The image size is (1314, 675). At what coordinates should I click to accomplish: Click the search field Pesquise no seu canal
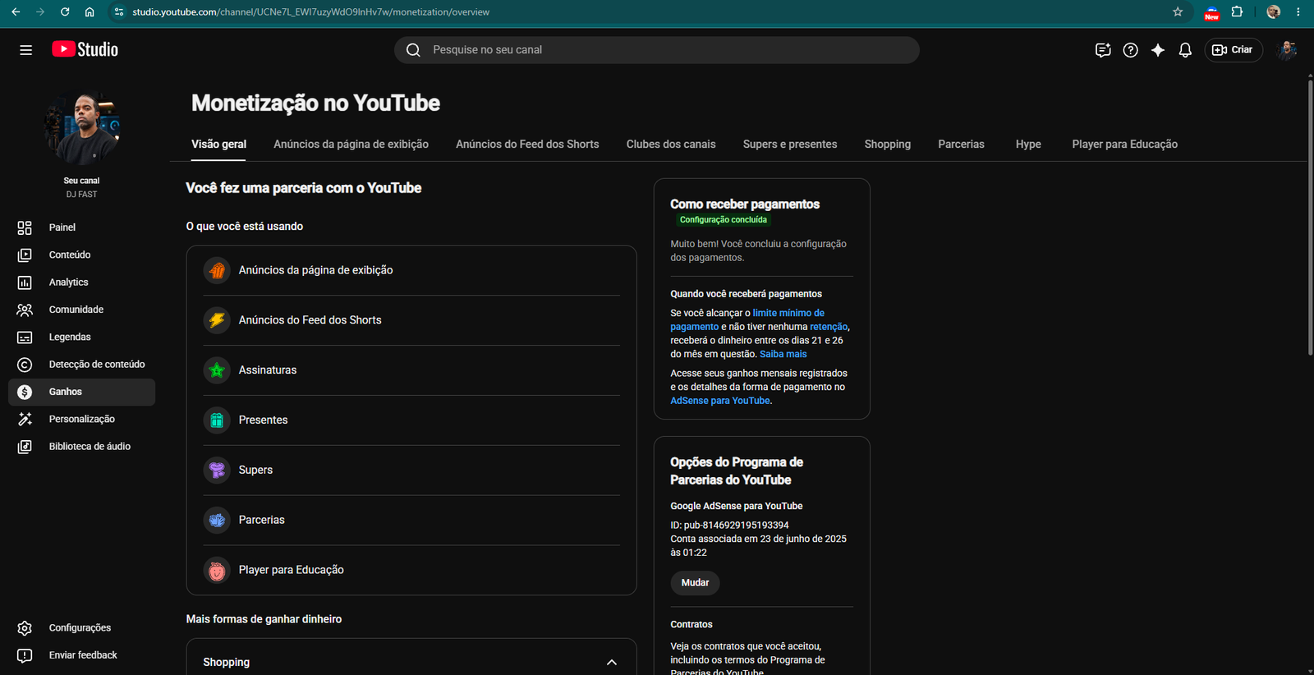pyautogui.click(x=657, y=50)
